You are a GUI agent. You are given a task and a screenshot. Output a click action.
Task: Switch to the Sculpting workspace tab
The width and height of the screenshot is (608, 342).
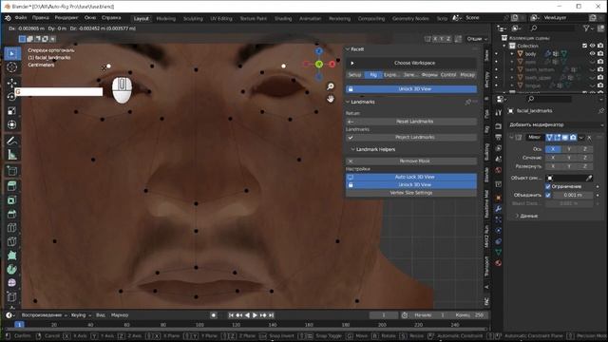pos(193,19)
